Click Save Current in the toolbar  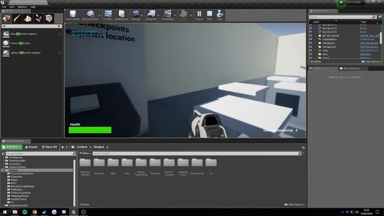point(73,15)
